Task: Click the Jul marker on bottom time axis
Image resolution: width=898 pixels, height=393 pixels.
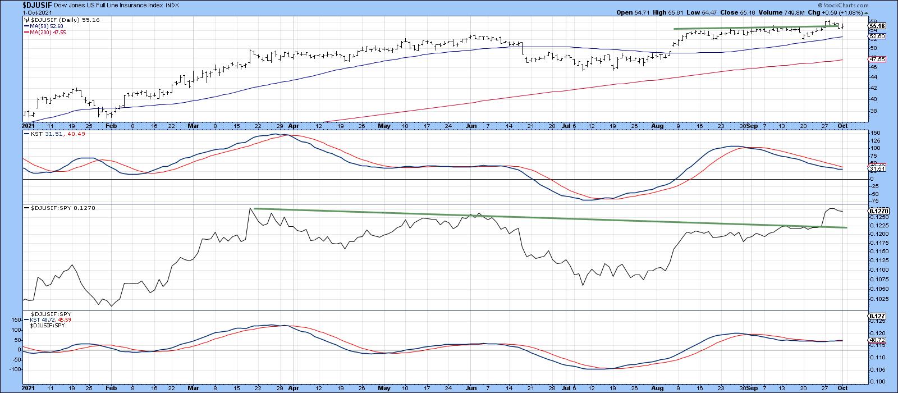Action: coord(564,388)
